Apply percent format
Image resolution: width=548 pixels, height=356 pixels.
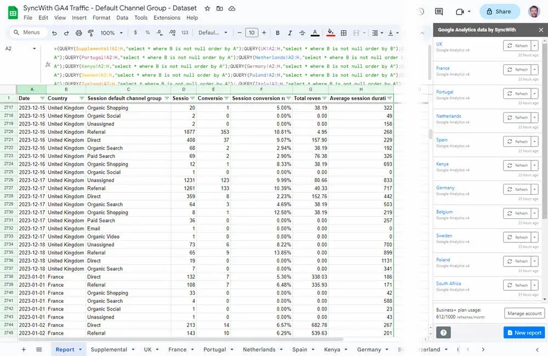pyautogui.click(x=147, y=32)
